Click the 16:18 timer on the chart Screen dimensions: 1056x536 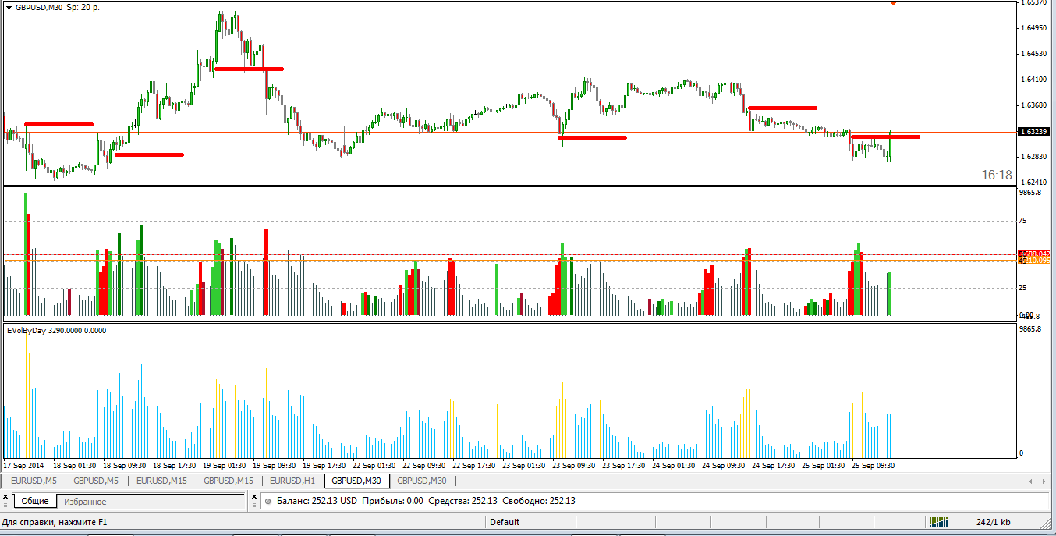[x=997, y=176]
